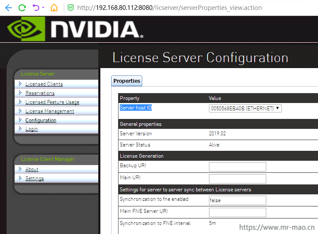Click the highlighted Server host ID label
This screenshot has height=234, width=318.
click(136, 108)
